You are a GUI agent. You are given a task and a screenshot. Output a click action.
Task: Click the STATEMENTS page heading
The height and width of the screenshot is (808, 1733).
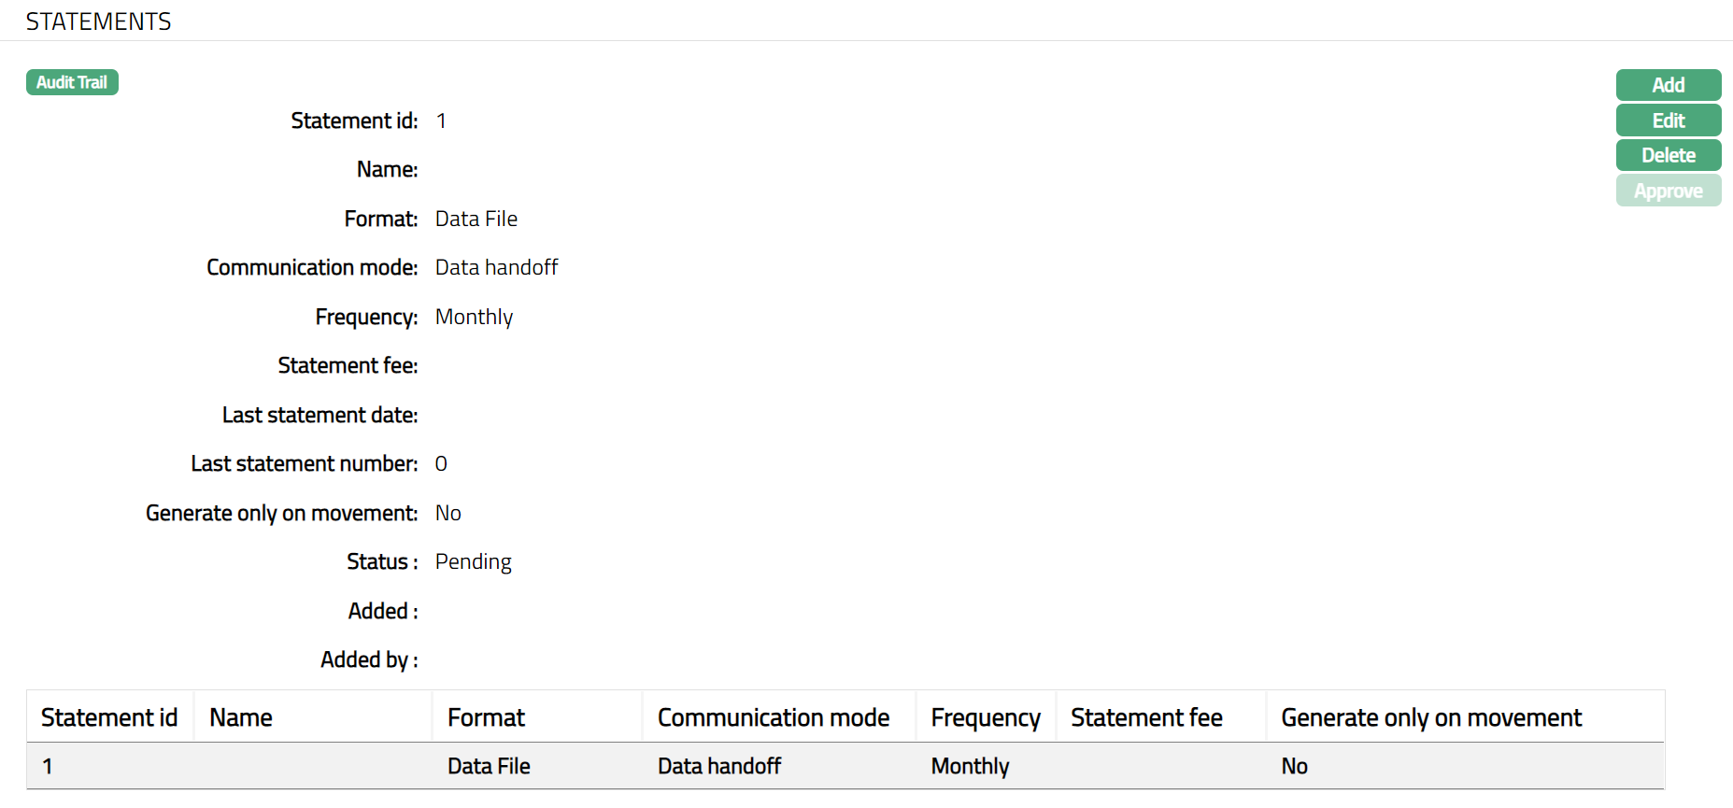[98, 21]
